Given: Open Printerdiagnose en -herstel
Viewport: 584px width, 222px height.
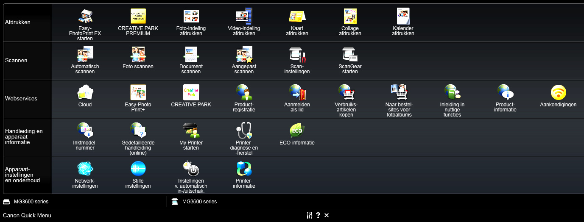Looking at the screenshot, I should coord(244,130).
